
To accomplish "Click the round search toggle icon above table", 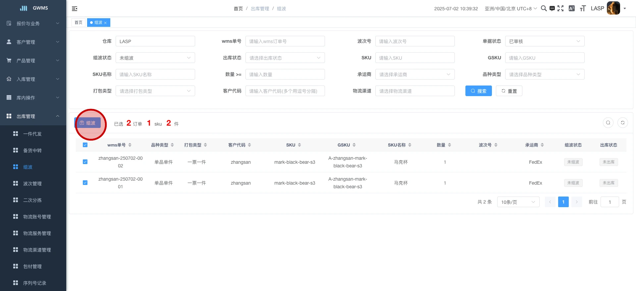I will click(608, 123).
